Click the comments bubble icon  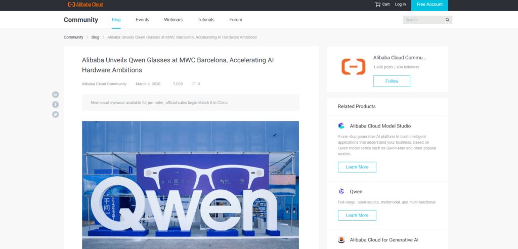[x=194, y=84]
